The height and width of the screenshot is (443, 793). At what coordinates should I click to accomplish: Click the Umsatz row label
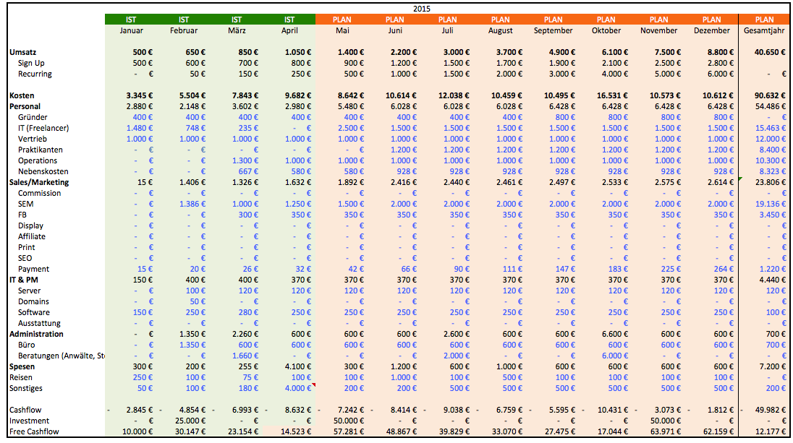(22, 52)
